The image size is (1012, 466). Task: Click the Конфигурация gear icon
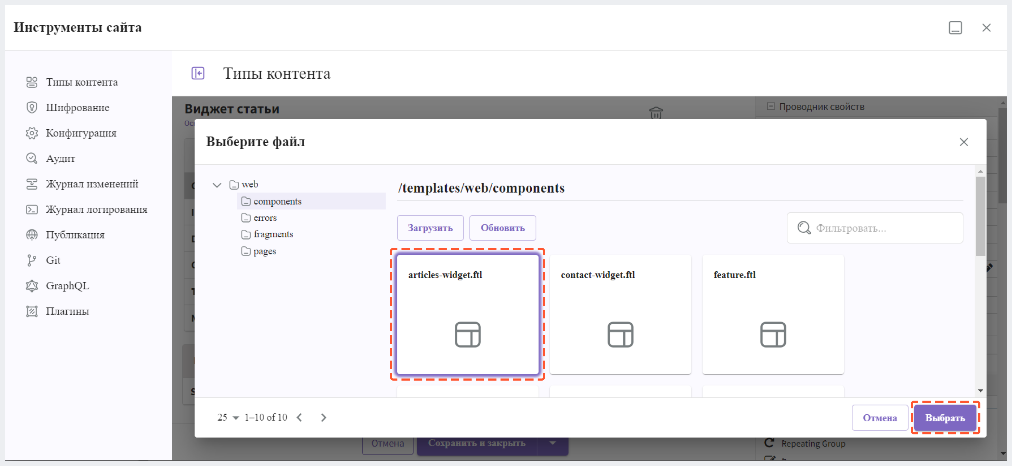pyautogui.click(x=31, y=133)
